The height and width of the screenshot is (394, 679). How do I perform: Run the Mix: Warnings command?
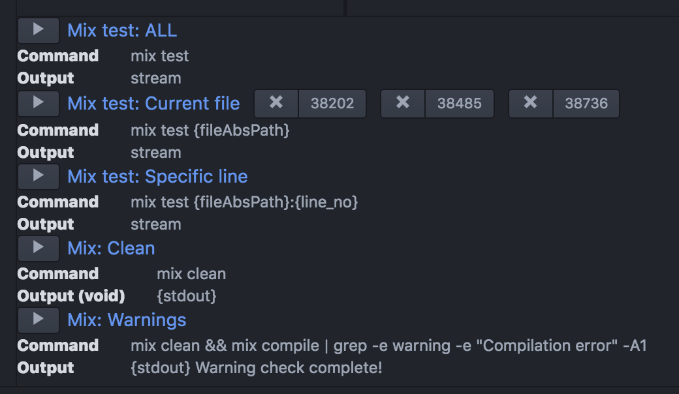[x=39, y=320]
